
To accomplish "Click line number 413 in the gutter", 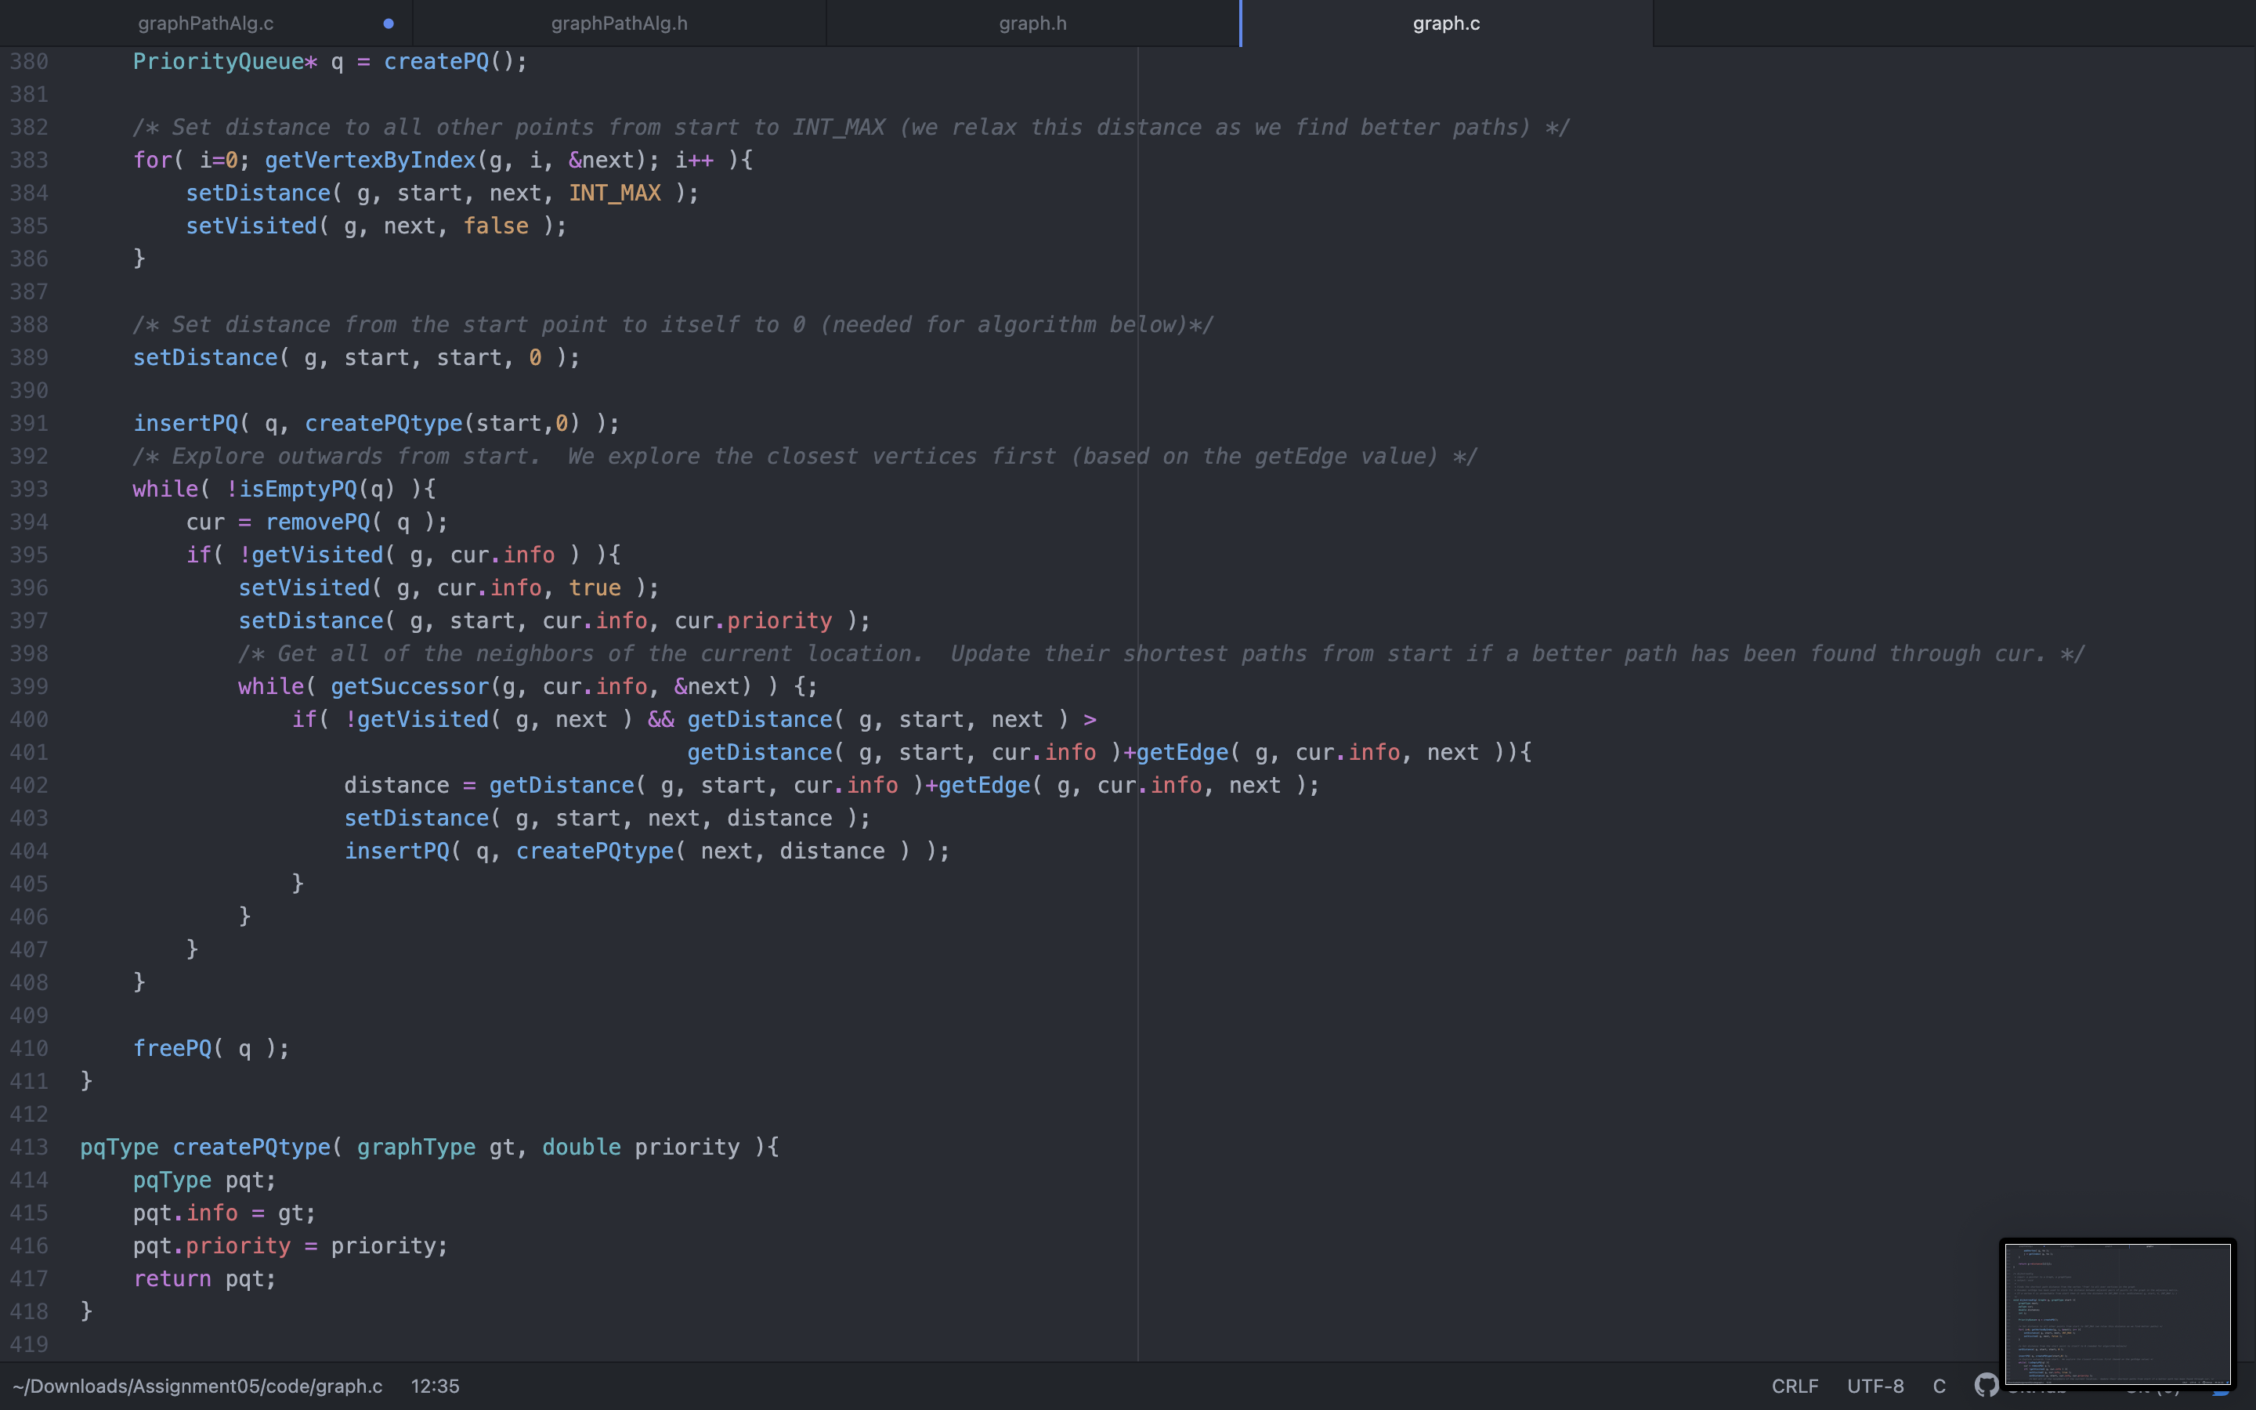I will [x=29, y=1147].
